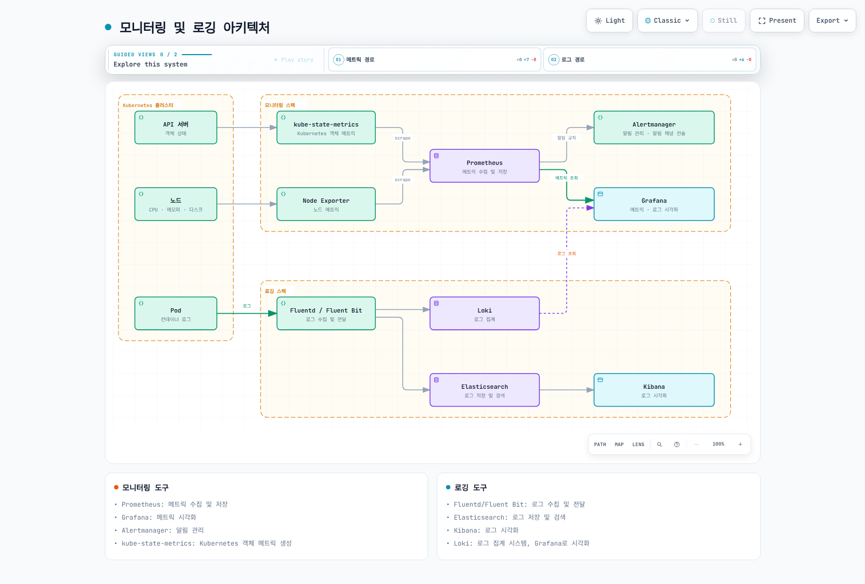The width and height of the screenshot is (865, 584).
Task: Click the 모니터링 및 로깅 아키텍처 title
Action: (x=195, y=27)
